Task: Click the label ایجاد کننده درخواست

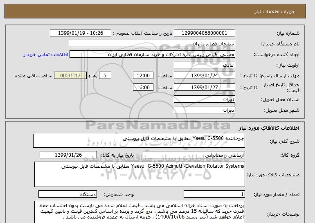Action: pyautogui.click(x=277, y=54)
